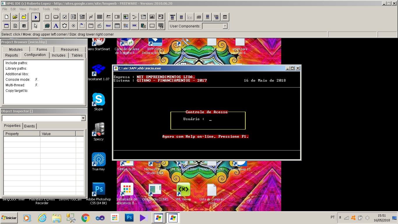Show hidden tray icons with the arrow
Image resolution: width=398 pixels, height=224 pixels.
340,218
